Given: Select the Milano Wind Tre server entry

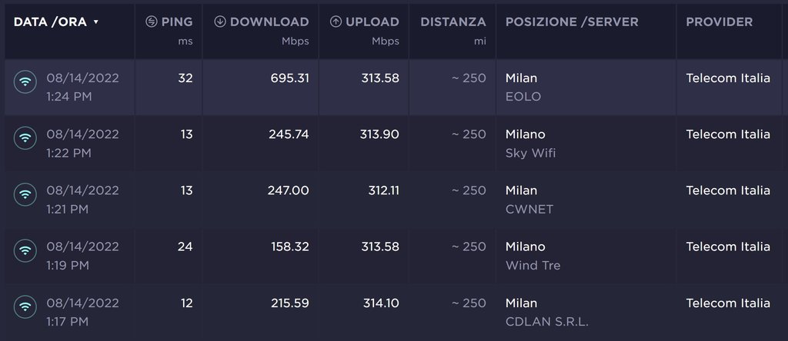Looking at the screenshot, I should click(x=533, y=256).
